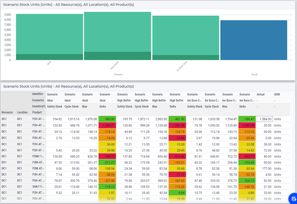Screen dimensions: 297x204
Task: Click Inv Base Case delta cell -180.47
Action: point(247,119)
